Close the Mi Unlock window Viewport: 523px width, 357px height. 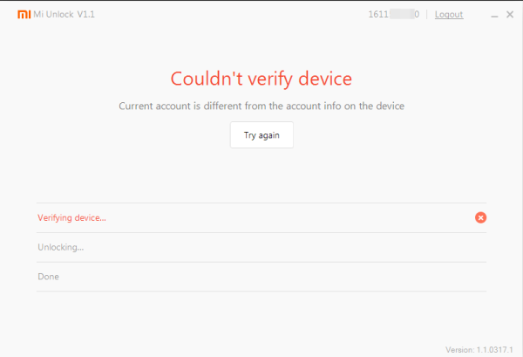pyautogui.click(x=510, y=14)
